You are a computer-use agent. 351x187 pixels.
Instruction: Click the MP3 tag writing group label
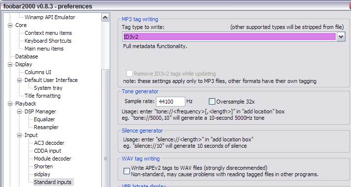click(140, 19)
